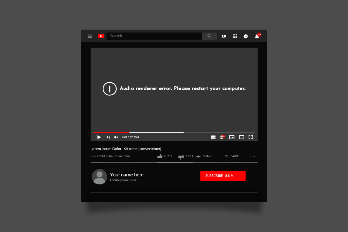Toggle subtitles captions button
The image size is (348, 232).
[213, 137]
